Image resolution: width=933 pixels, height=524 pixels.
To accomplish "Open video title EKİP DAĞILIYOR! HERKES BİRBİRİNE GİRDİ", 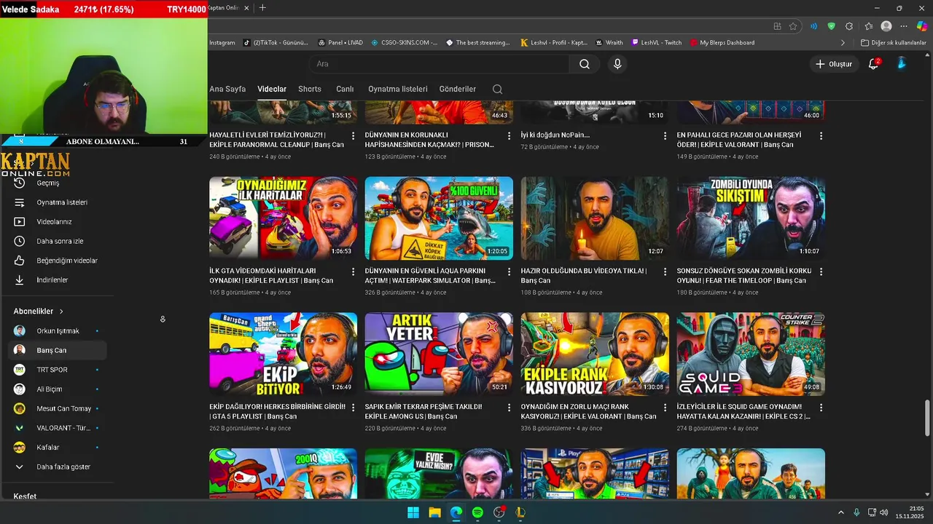I will pos(277,411).
